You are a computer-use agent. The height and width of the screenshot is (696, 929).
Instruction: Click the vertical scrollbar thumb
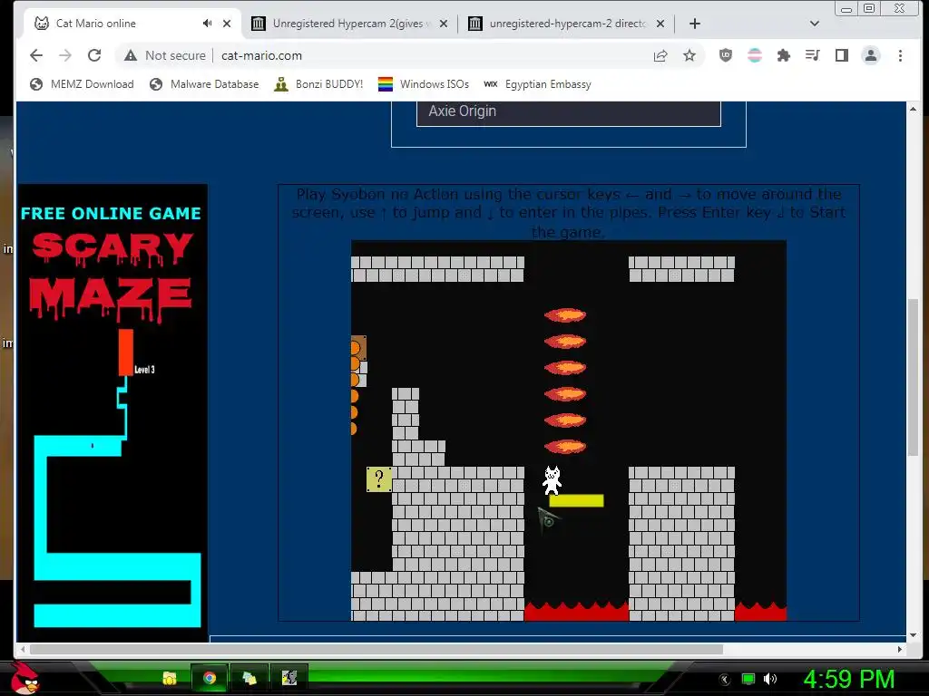coord(913,378)
